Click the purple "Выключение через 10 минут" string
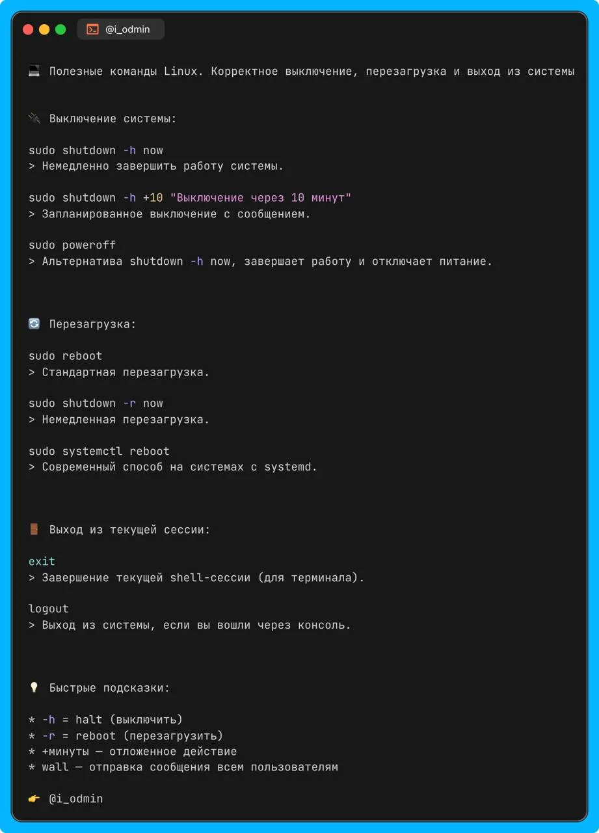 click(260, 198)
